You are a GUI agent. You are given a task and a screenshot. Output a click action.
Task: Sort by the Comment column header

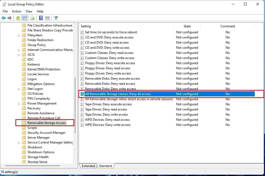[x=228, y=26]
